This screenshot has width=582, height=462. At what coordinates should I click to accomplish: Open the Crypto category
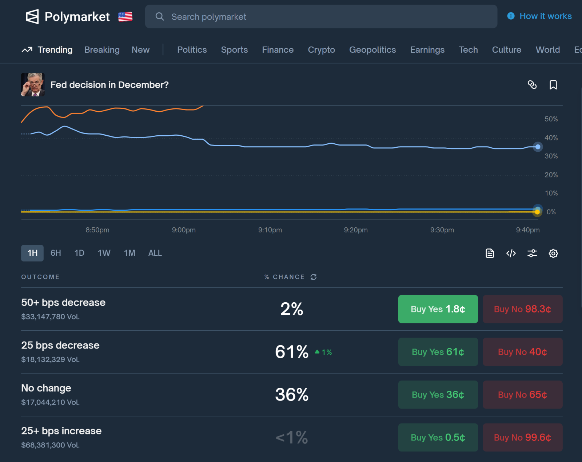(x=321, y=50)
